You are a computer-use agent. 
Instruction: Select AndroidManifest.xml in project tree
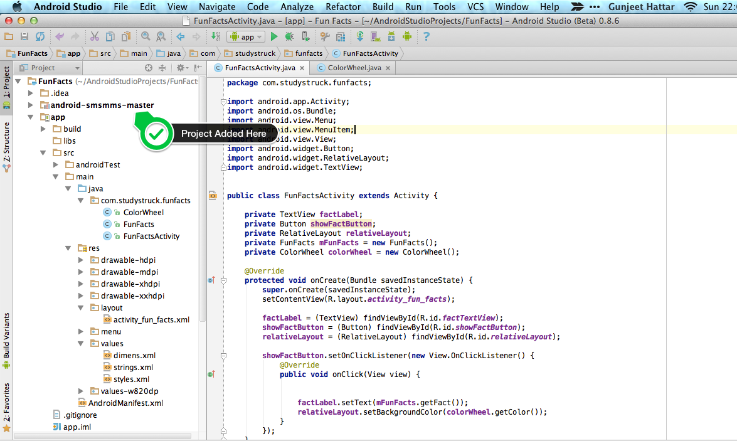(125, 403)
